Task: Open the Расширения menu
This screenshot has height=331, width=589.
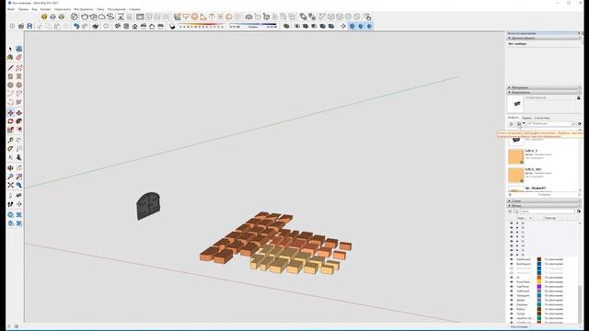Action: [117, 9]
